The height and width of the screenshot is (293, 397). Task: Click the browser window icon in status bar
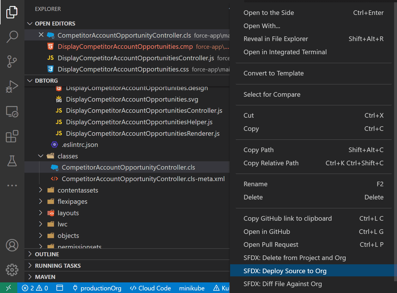[x=60, y=288]
